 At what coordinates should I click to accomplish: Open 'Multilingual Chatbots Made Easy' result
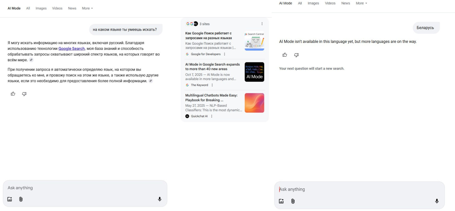click(x=211, y=98)
